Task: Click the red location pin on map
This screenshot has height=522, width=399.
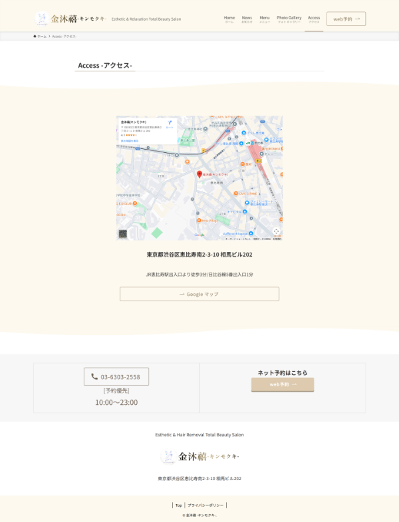Action: click(199, 174)
